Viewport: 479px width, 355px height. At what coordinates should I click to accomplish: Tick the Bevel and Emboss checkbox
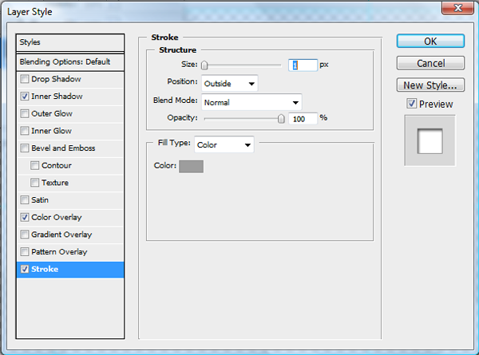[x=25, y=148]
